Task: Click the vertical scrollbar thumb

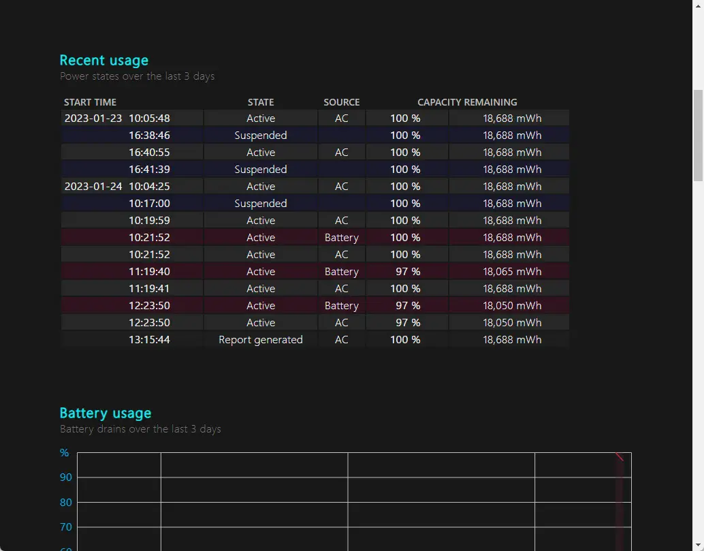Action: pos(698,135)
